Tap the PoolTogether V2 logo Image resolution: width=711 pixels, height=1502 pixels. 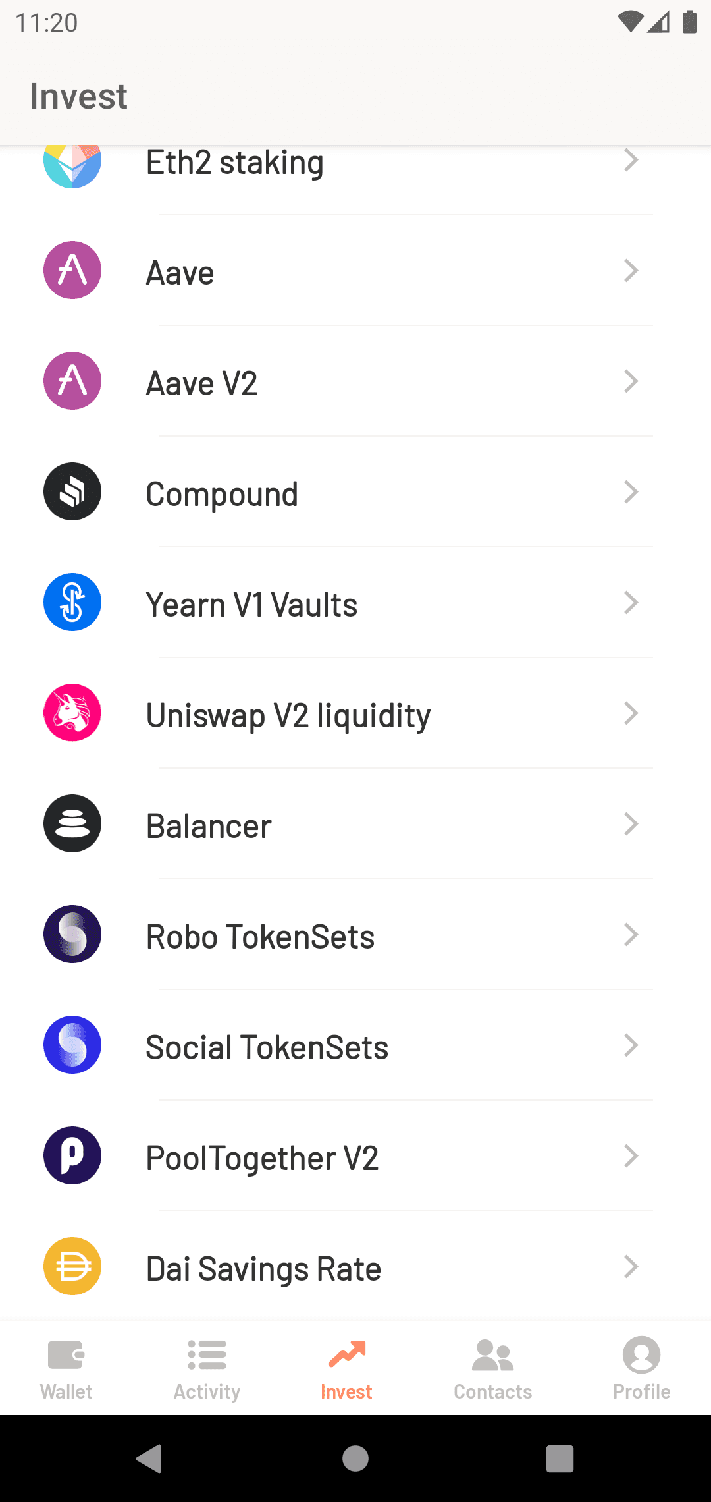point(72,1155)
